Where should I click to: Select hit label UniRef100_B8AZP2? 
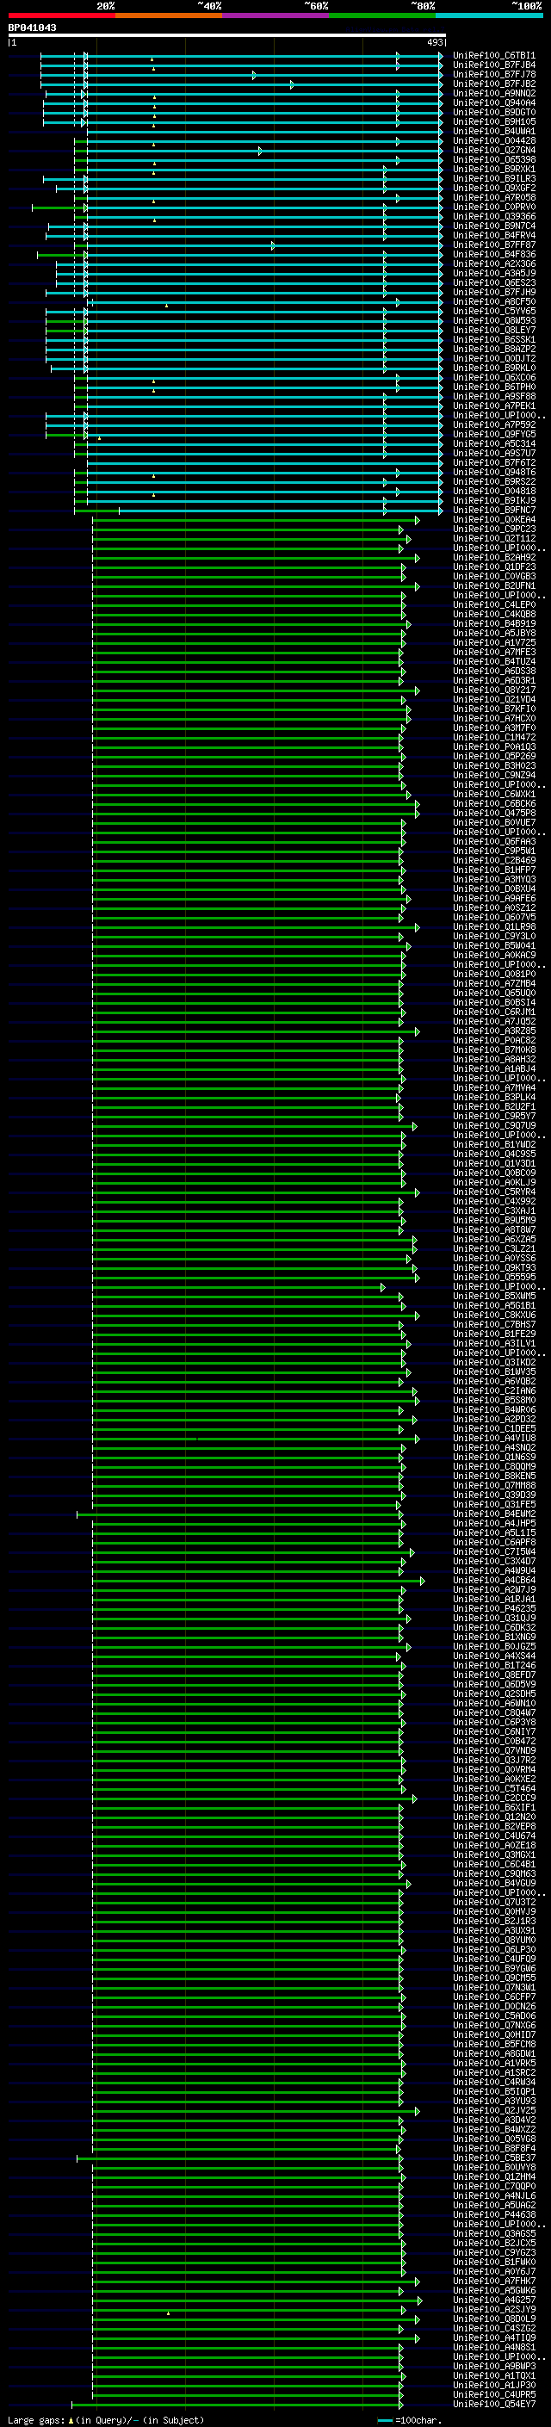click(x=493, y=349)
